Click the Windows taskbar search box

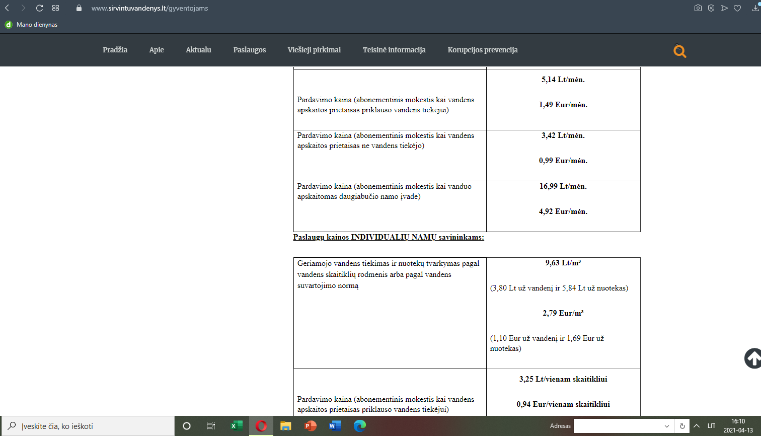pos(91,426)
